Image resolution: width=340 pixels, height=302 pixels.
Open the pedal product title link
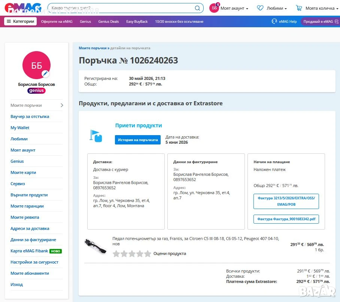point(195,241)
